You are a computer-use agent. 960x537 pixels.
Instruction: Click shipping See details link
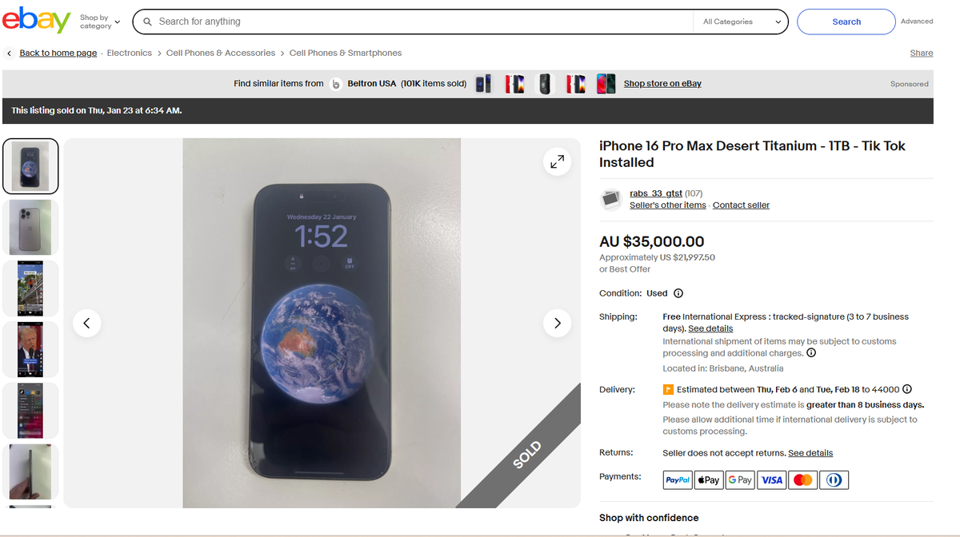pos(710,328)
